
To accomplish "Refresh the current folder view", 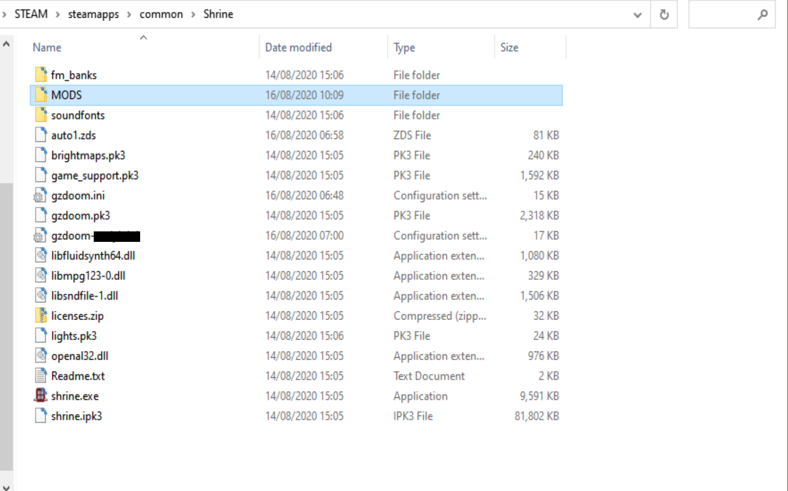I will [664, 15].
